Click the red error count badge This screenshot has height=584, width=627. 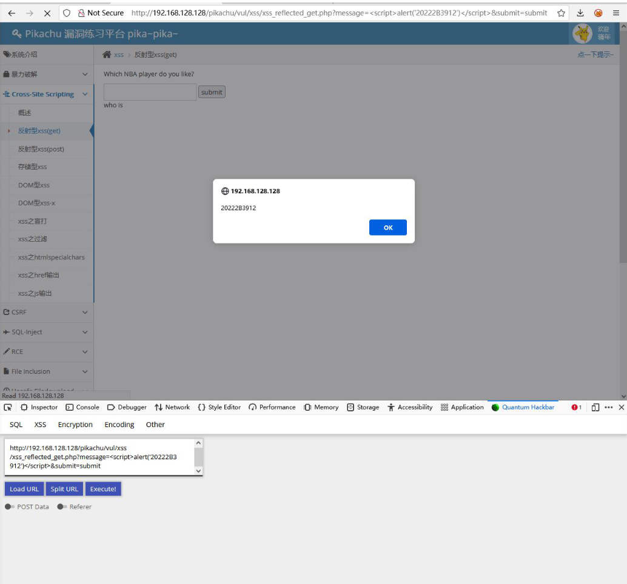point(576,407)
